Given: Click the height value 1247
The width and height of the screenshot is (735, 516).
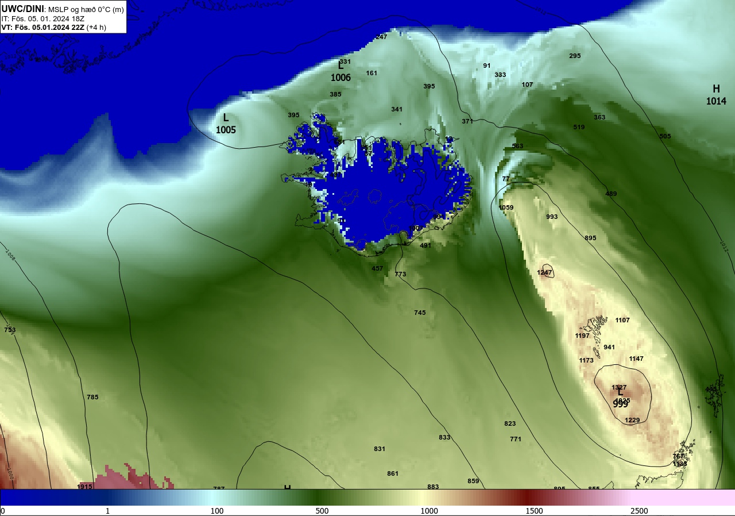Looking at the screenshot, I should [x=544, y=272].
